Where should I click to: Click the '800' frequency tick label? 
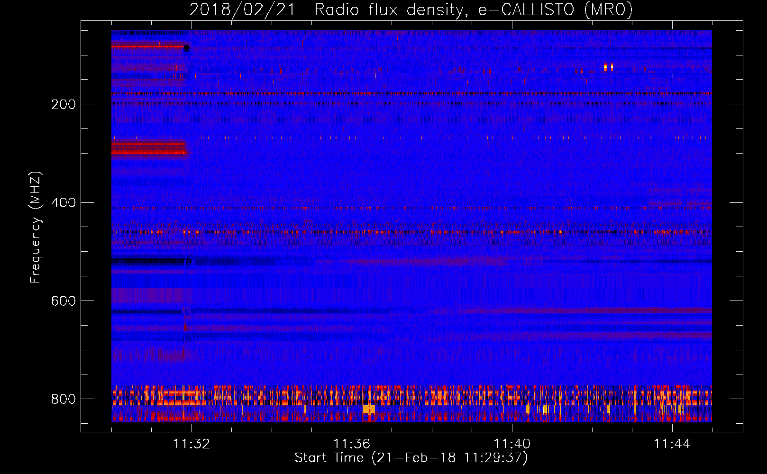tap(64, 399)
